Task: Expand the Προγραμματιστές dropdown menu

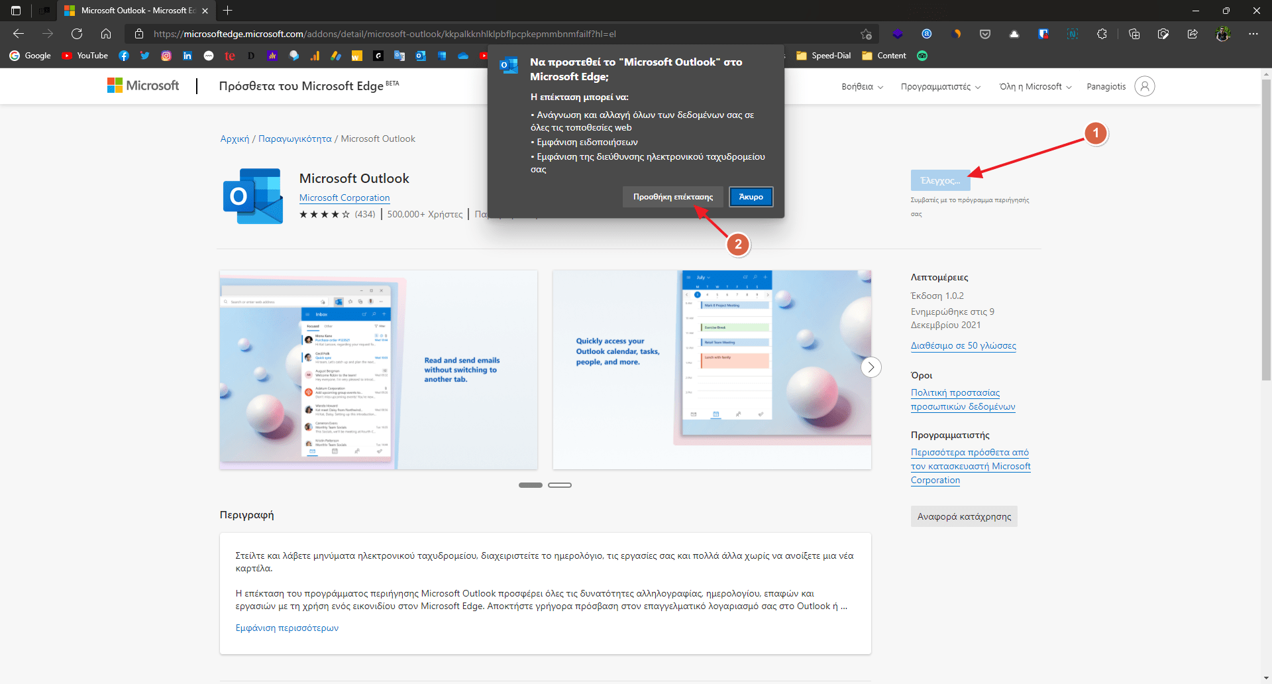Action: 940,87
